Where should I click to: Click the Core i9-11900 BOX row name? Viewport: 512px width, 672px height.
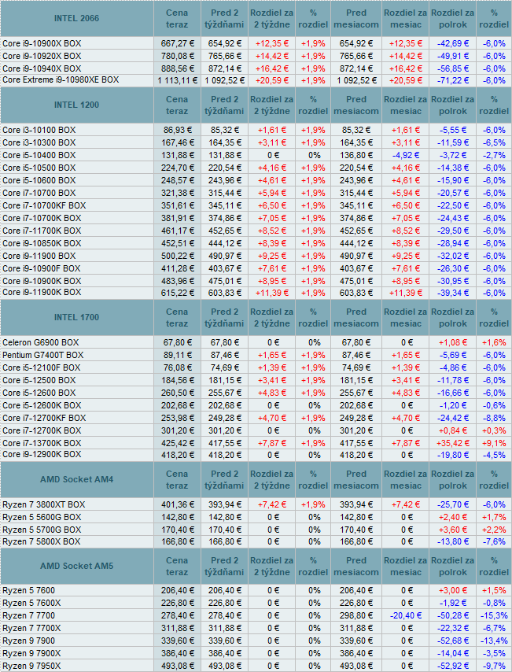click(39, 257)
